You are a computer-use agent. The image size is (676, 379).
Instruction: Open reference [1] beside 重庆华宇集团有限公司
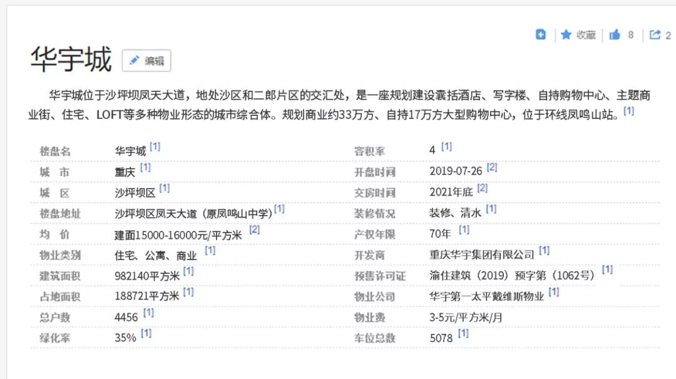543,250
